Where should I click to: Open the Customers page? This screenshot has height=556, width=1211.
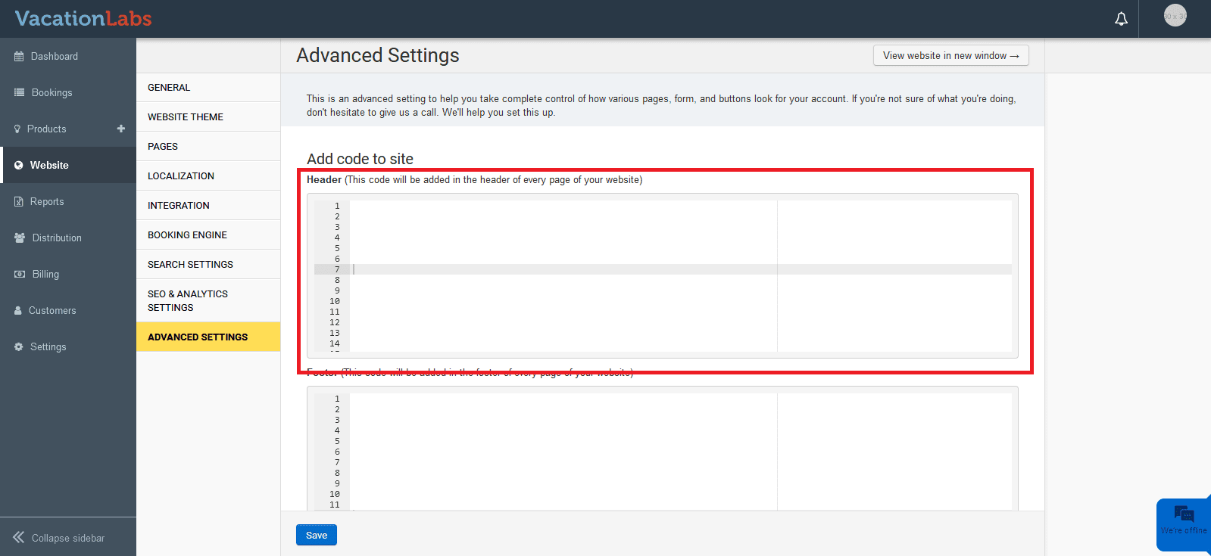pyautogui.click(x=52, y=310)
